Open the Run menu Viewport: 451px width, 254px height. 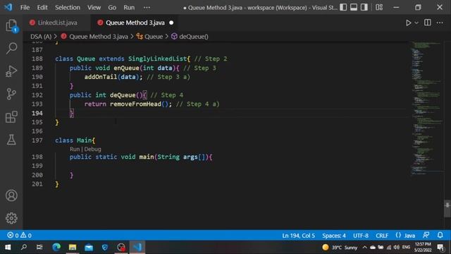point(129,8)
